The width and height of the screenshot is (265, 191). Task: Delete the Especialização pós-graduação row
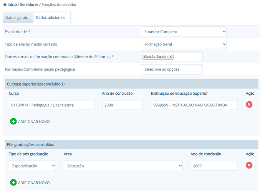tap(249, 165)
